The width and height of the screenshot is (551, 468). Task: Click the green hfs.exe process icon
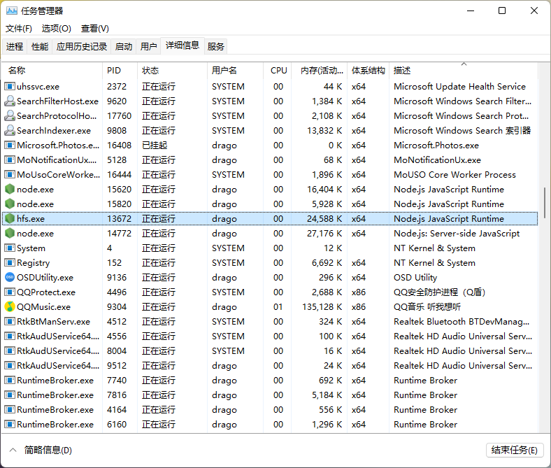click(x=10, y=218)
